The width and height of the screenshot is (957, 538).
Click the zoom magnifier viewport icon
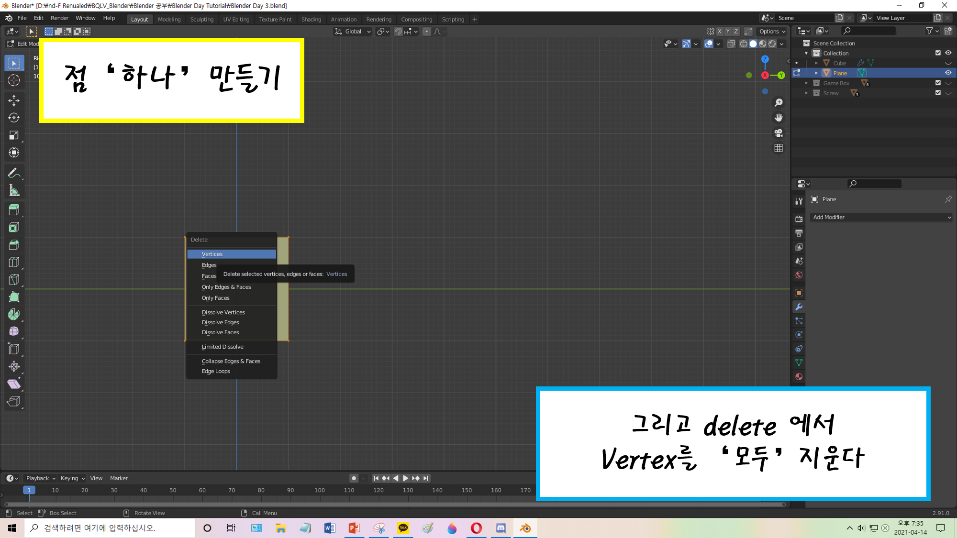(x=779, y=103)
